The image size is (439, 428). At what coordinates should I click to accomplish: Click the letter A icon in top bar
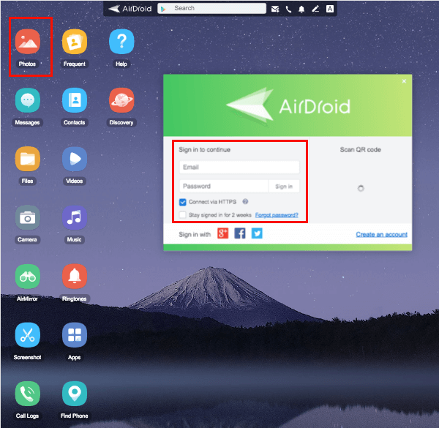click(x=330, y=9)
